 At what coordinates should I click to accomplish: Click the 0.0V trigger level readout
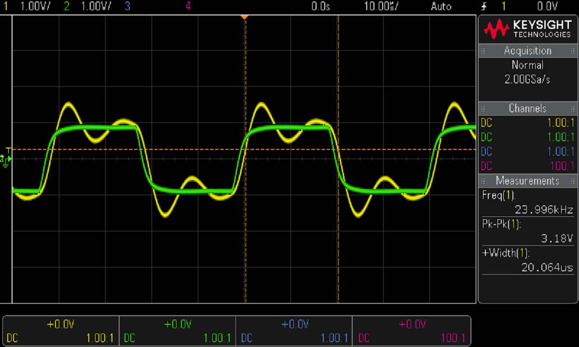click(547, 6)
